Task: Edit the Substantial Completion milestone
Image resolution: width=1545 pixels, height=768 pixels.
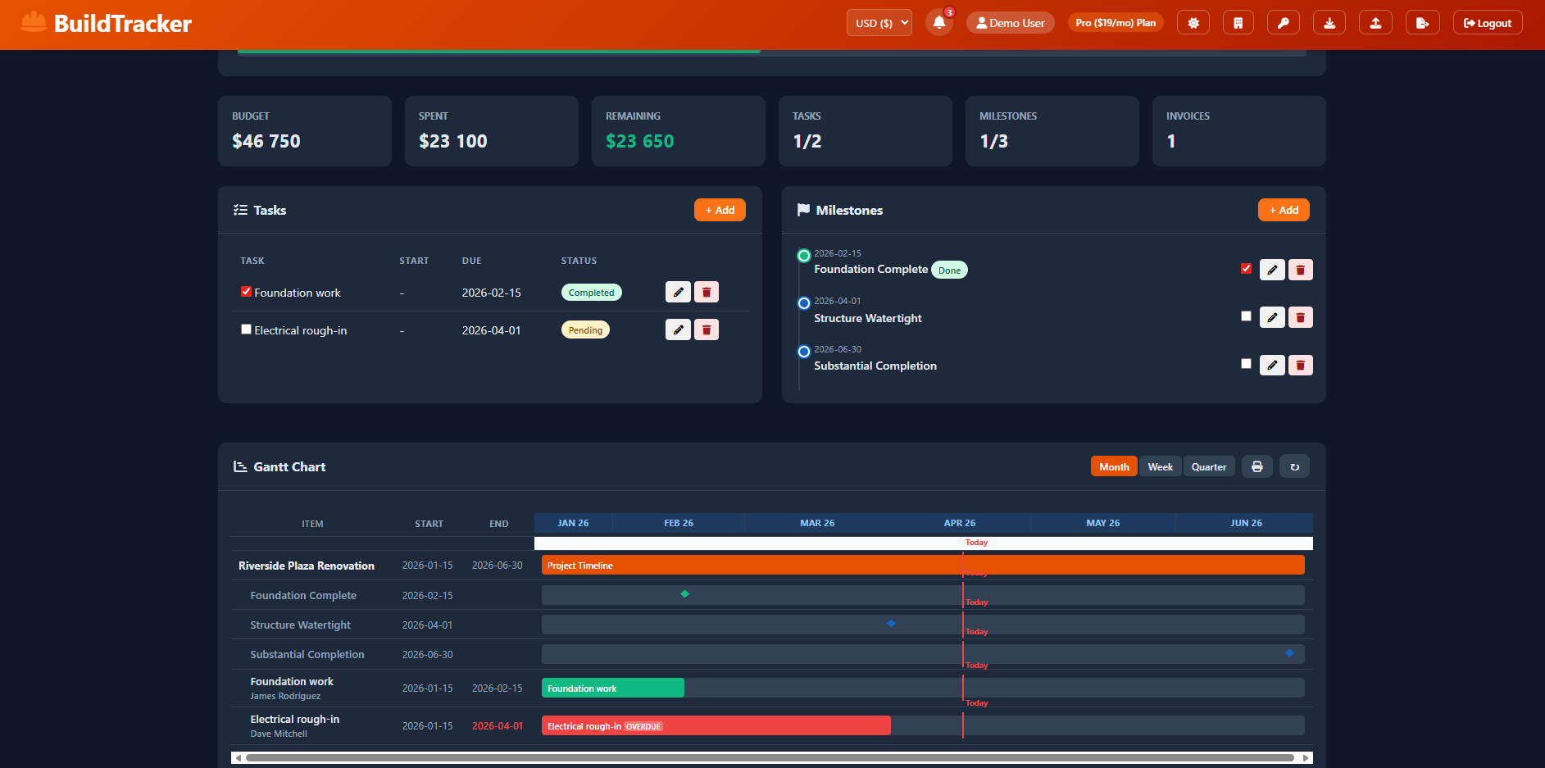Action: (1272, 365)
